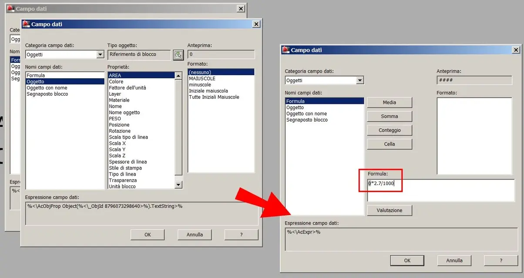Viewport: 524px width, 278px height.
Task: Choose minuscole format
Action: [221, 85]
